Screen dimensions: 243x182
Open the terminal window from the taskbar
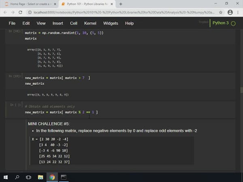pos(64,177)
